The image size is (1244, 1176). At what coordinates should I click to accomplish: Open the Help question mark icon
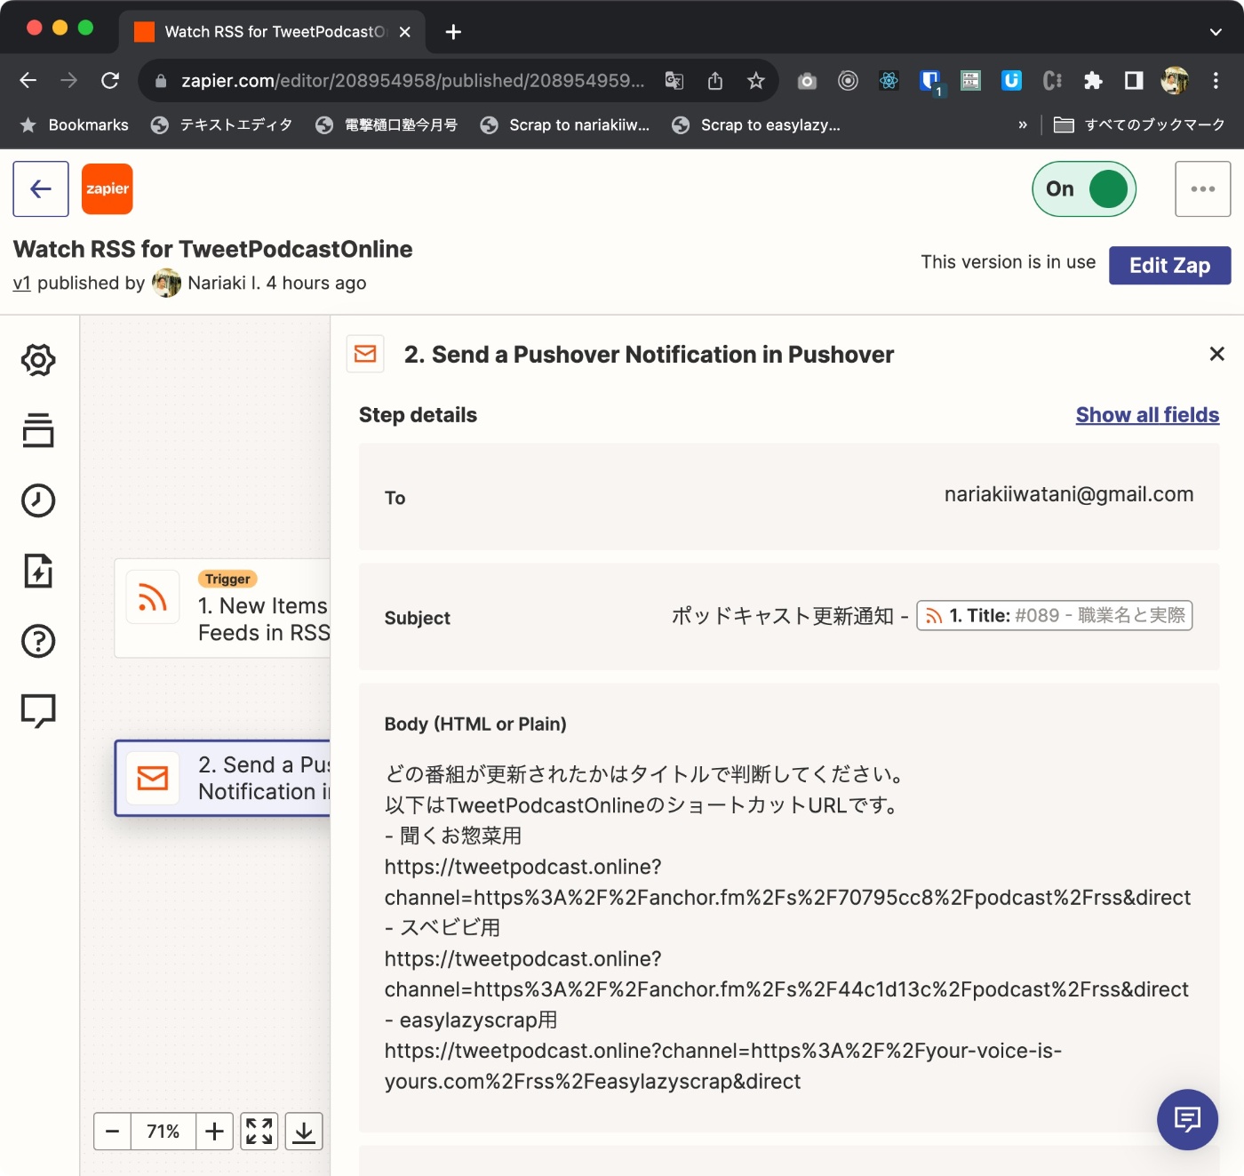(38, 641)
